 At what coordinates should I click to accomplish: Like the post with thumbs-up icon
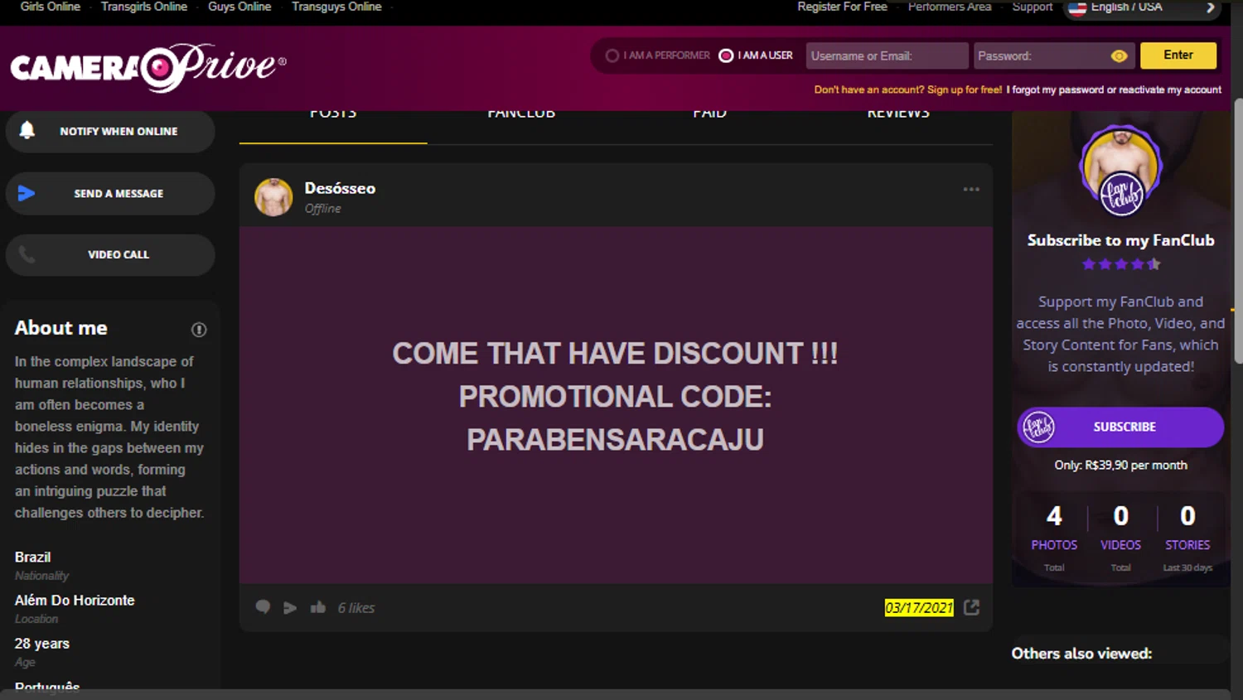tap(318, 607)
